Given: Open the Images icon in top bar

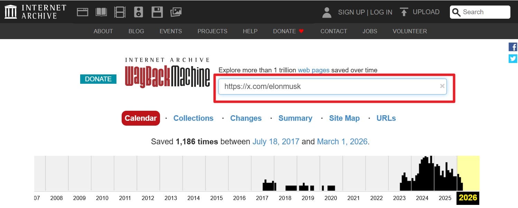Looking at the screenshot, I should pos(176,12).
